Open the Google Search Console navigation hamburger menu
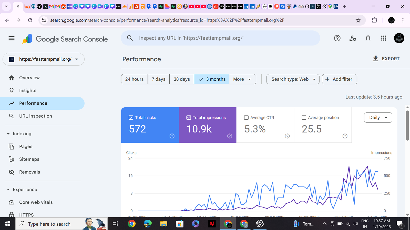Viewport: 410px width, 230px height. pyautogui.click(x=11, y=38)
